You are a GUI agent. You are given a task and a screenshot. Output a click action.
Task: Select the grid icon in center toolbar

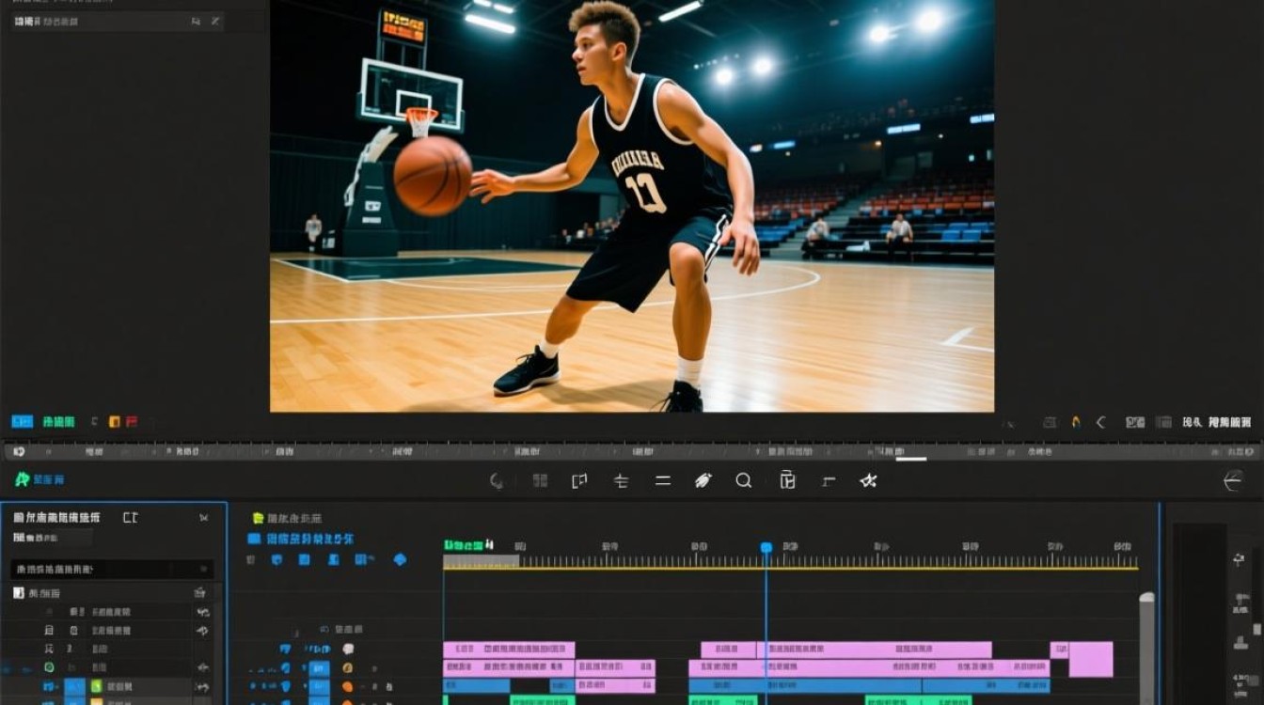click(x=540, y=480)
